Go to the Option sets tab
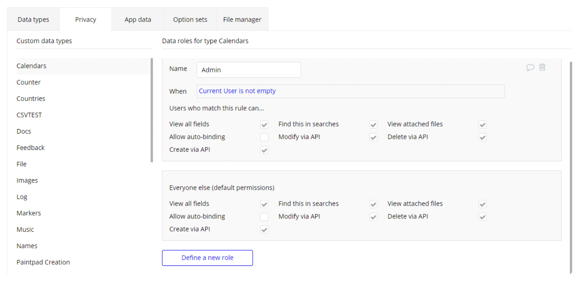The image size is (582, 287). 190,19
